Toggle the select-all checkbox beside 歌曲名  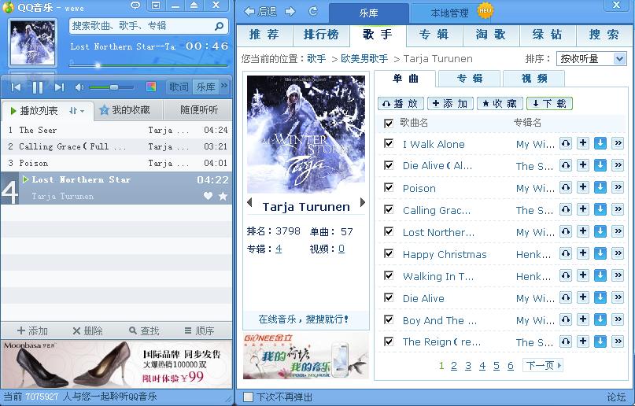tap(389, 124)
